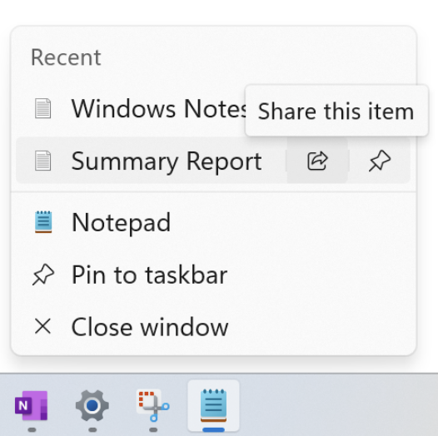The height and width of the screenshot is (436, 438).
Task: Pin Summary Report to this list
Action: pyautogui.click(x=380, y=161)
